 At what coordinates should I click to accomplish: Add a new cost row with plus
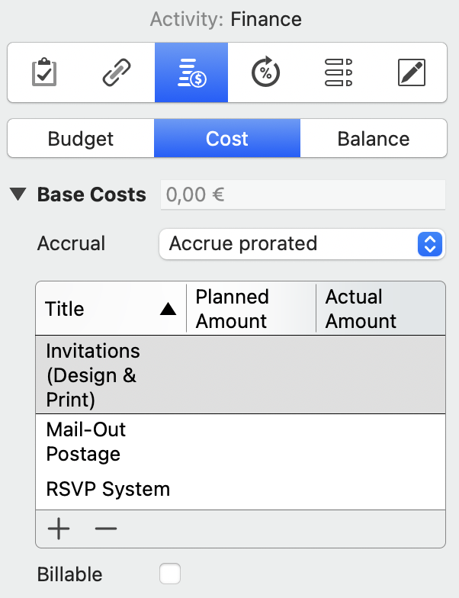[x=59, y=529]
